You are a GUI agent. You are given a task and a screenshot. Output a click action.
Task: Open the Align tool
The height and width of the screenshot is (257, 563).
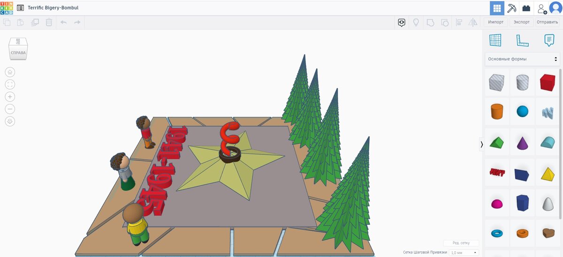(x=459, y=22)
